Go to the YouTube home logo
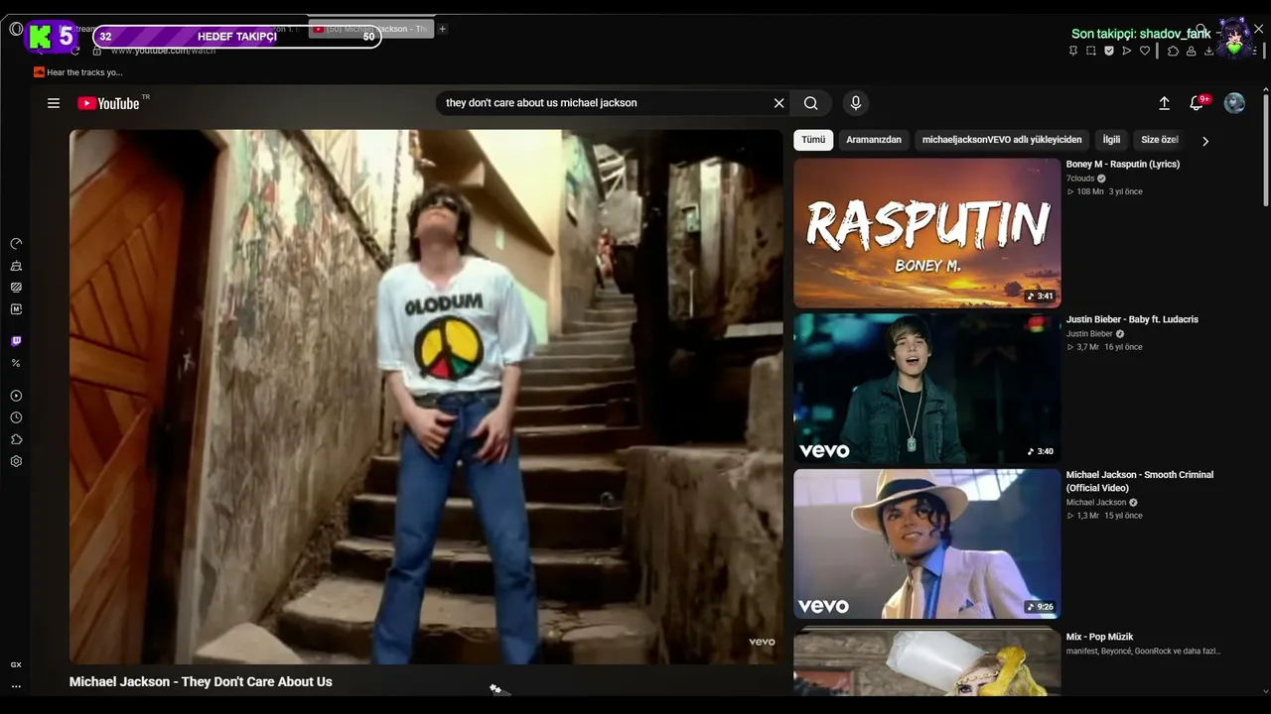The height and width of the screenshot is (714, 1271). click(x=109, y=103)
